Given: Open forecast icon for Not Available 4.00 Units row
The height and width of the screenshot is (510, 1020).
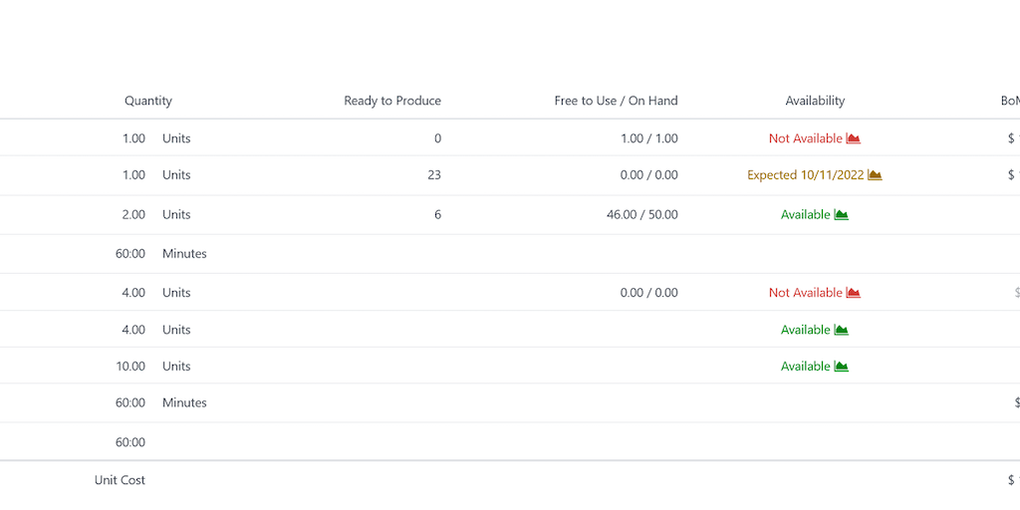Looking at the screenshot, I should [x=853, y=293].
